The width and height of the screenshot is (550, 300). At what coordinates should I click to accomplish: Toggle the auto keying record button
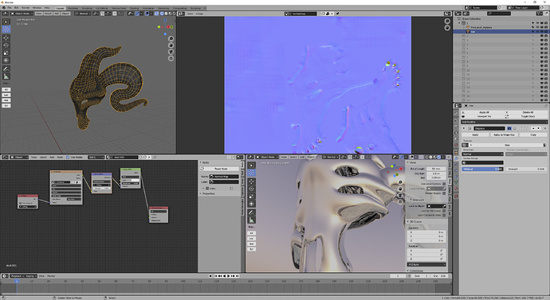click(x=210, y=276)
